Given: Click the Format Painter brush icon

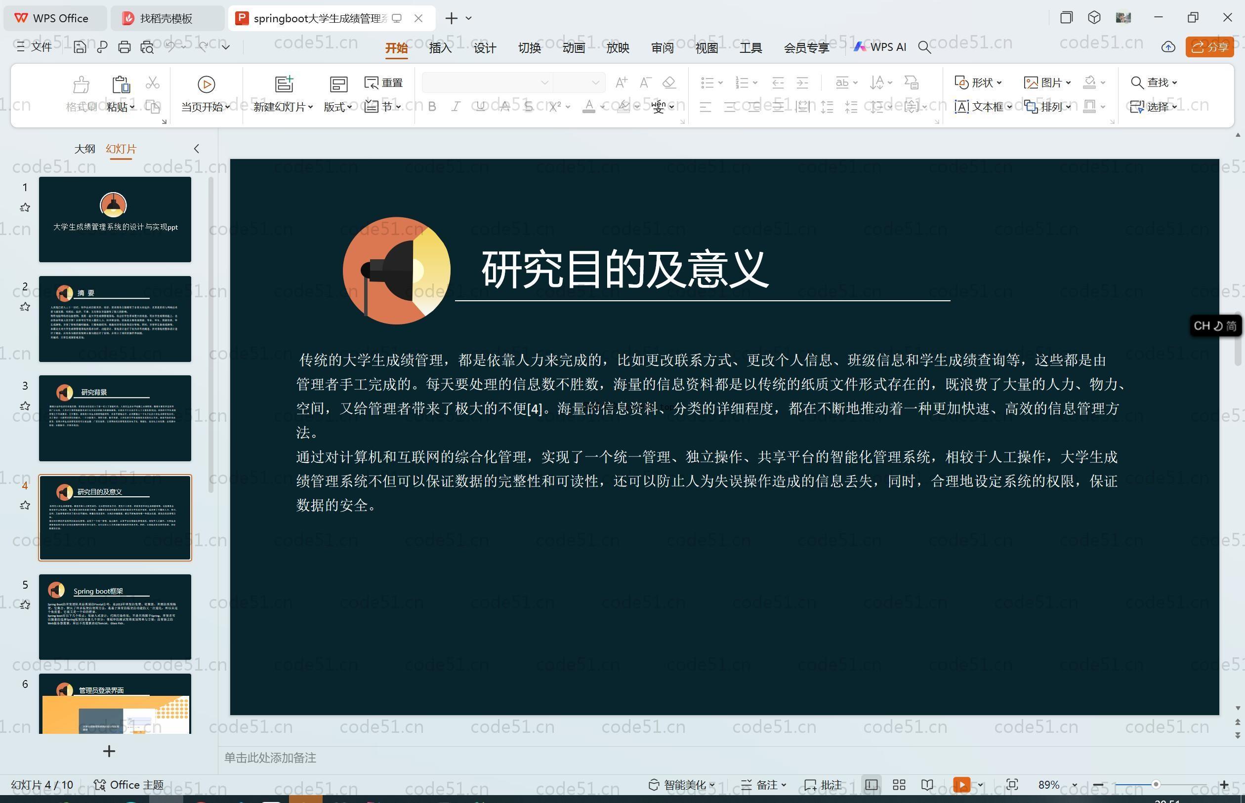Looking at the screenshot, I should 82,84.
